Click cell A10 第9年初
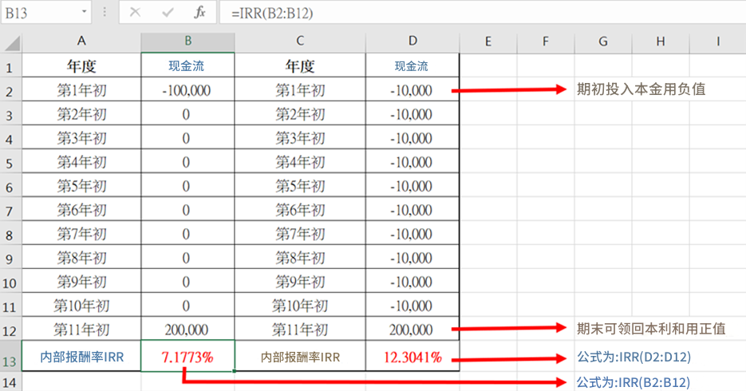The width and height of the screenshot is (746, 391). [x=81, y=281]
